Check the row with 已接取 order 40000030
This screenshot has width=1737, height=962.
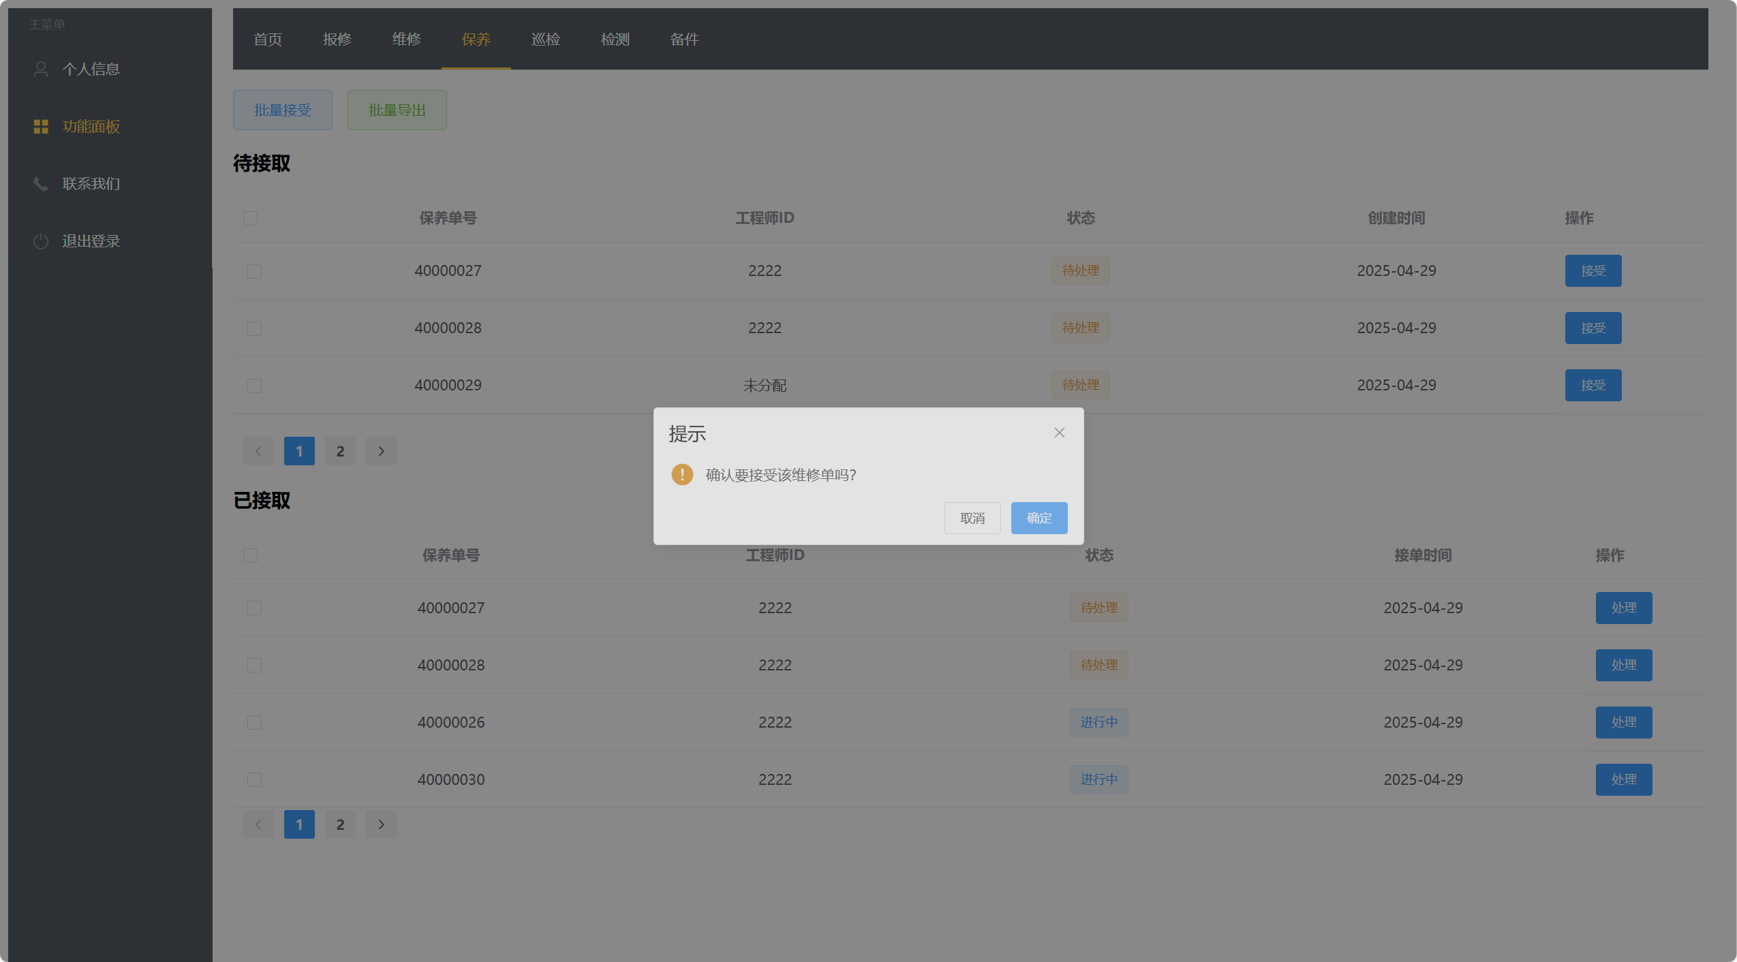coord(254,779)
